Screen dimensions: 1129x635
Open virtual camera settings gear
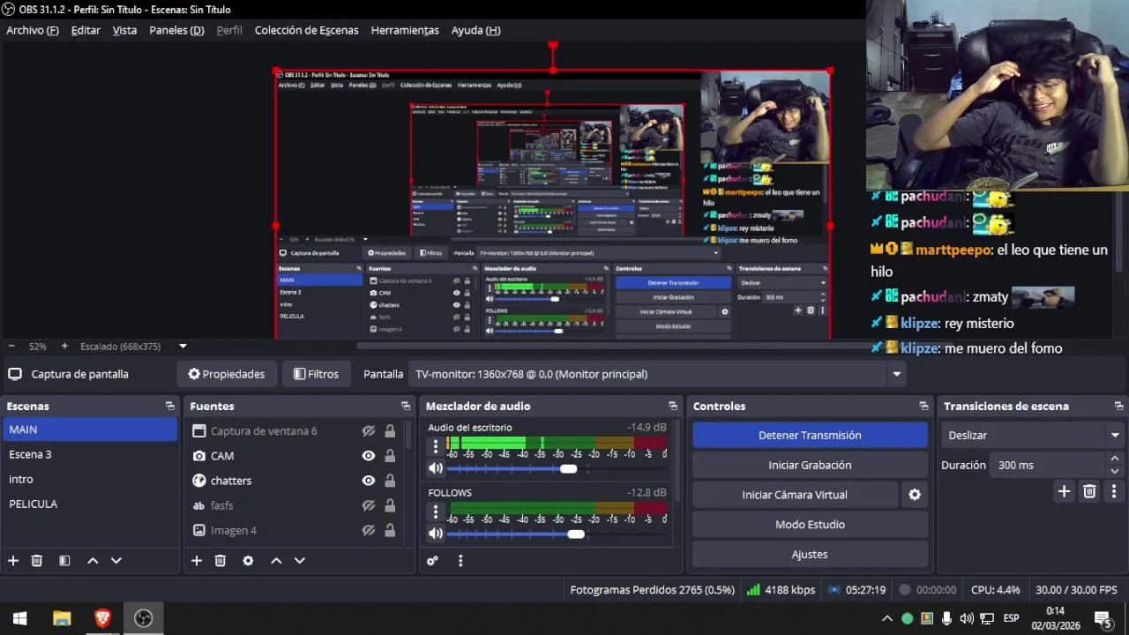(x=915, y=495)
